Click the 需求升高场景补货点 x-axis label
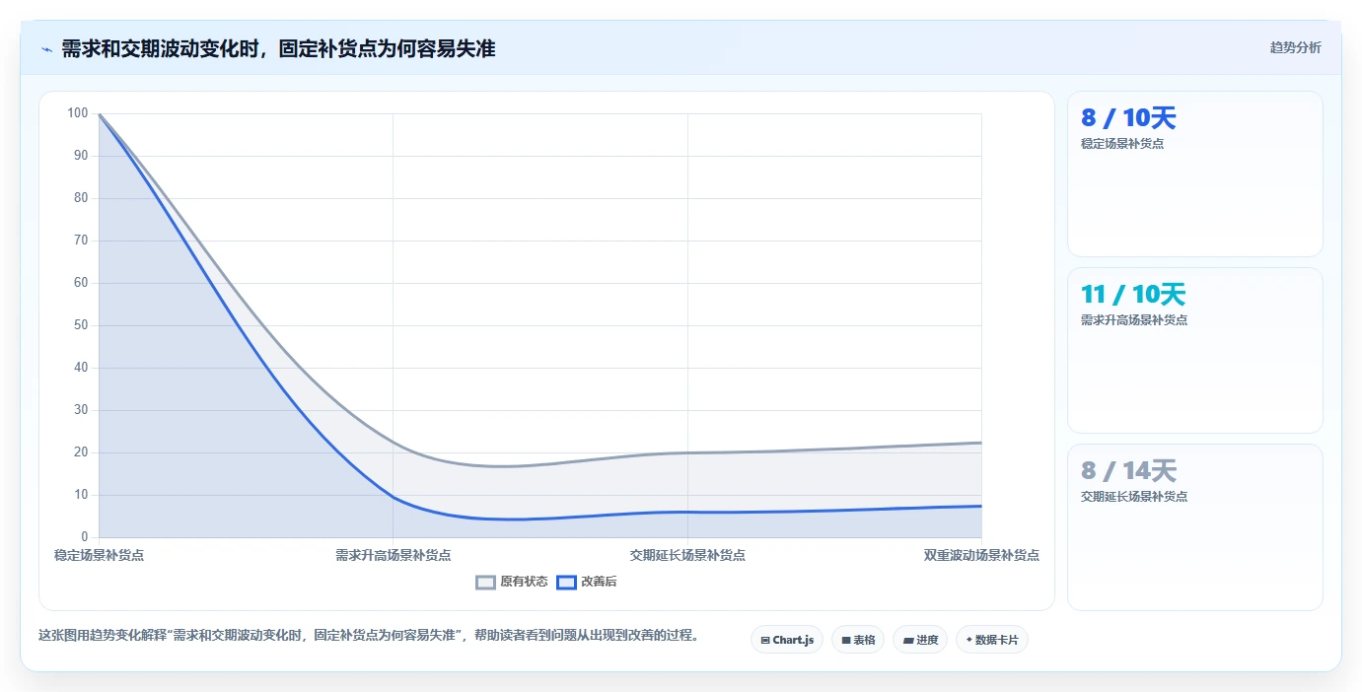 394,555
